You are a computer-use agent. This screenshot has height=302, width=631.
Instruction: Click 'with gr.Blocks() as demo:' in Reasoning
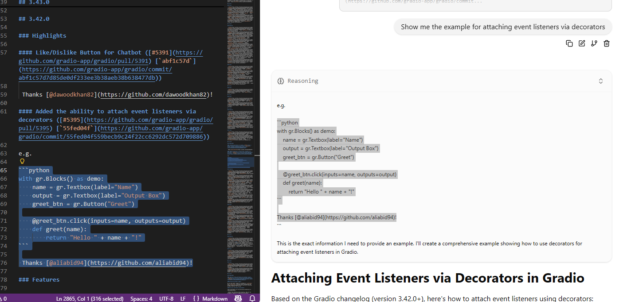[306, 131]
